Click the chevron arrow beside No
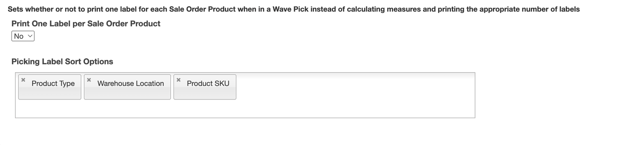 click(x=30, y=36)
